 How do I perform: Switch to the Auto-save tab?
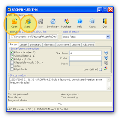63,45
